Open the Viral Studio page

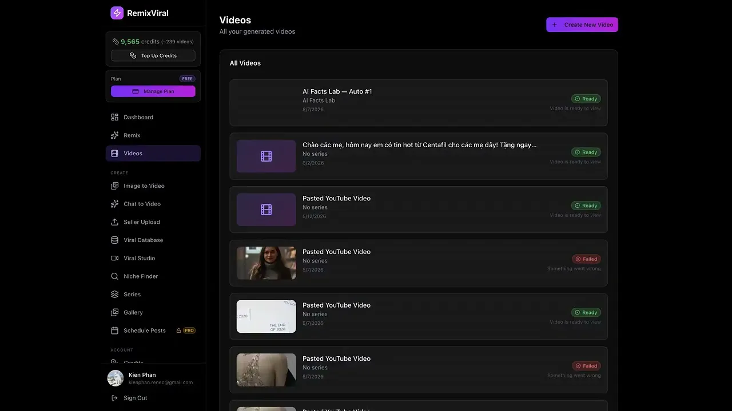[153, 258]
